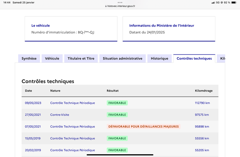Click the Datant du 24/01/2025 text

pyautogui.click(x=147, y=32)
